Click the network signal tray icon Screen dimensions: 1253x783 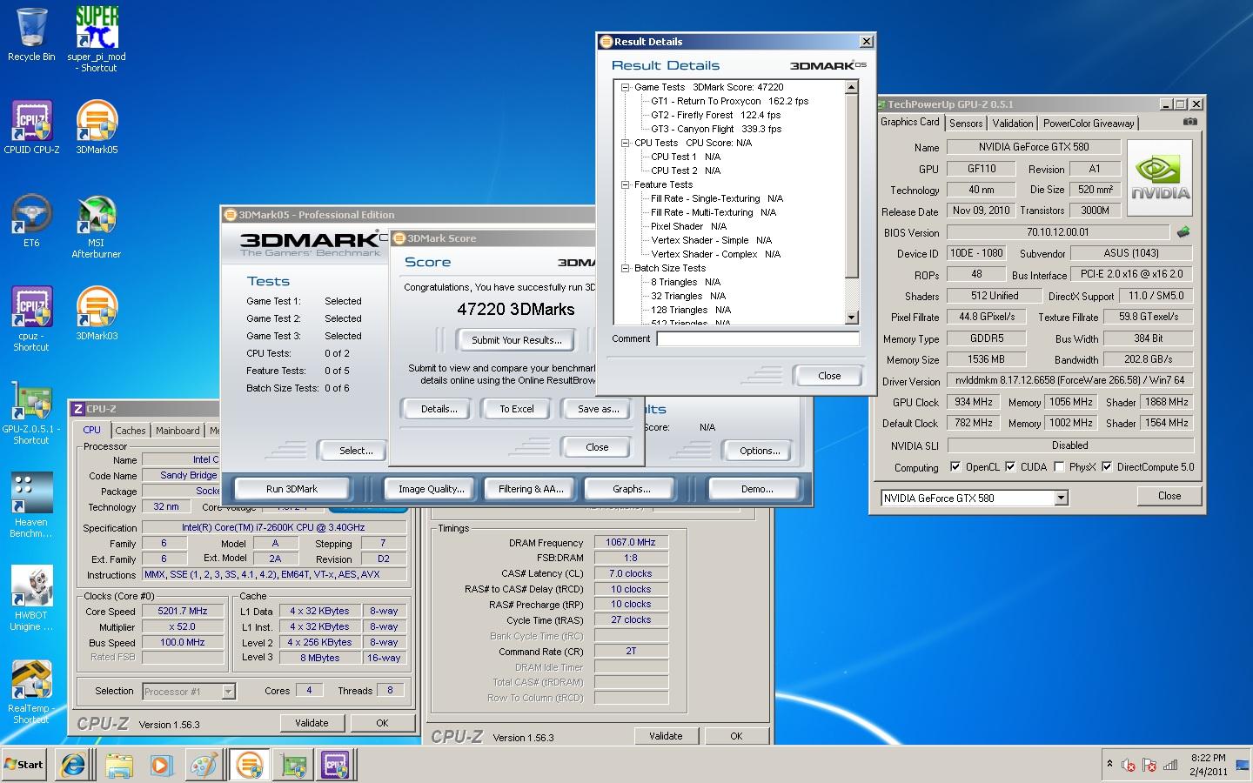(x=1170, y=766)
